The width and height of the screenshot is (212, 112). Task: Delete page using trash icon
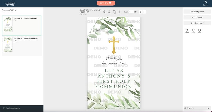pos(119,12)
